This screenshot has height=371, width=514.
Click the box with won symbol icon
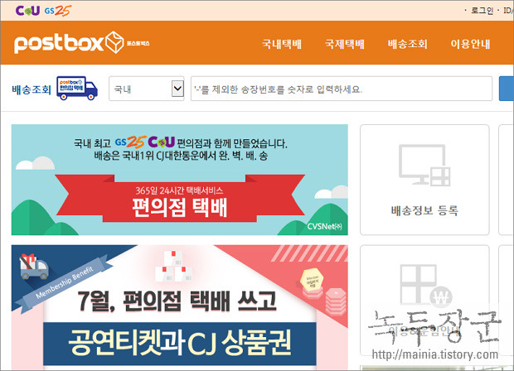(426, 286)
